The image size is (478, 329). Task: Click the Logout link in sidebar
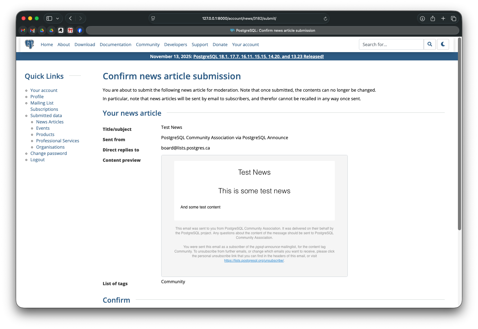tap(38, 160)
